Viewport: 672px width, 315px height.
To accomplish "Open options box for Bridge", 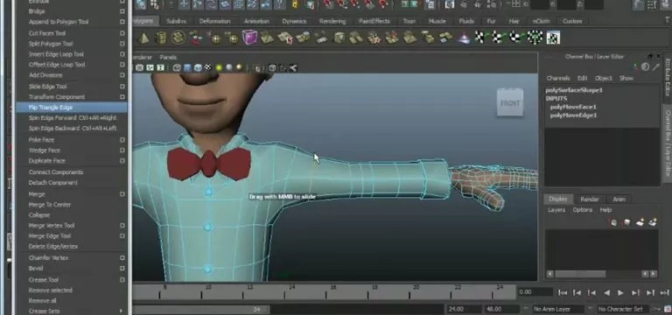I will click(x=122, y=11).
